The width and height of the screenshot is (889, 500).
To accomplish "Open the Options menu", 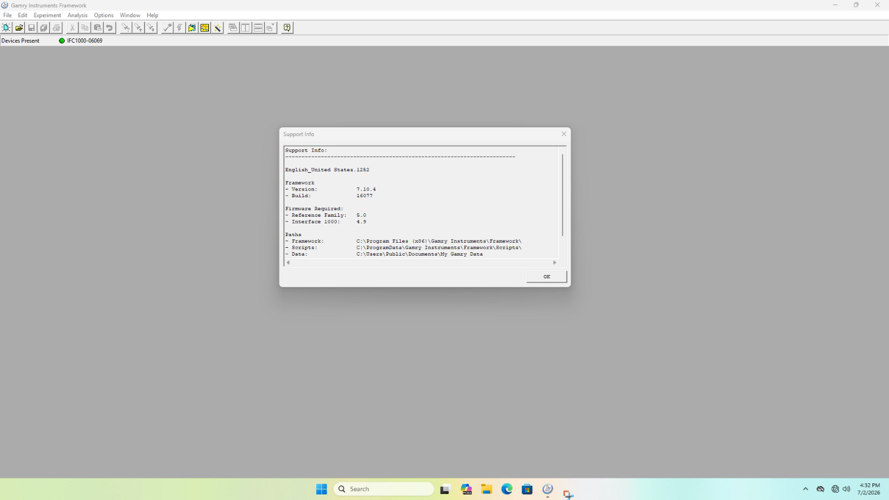I will 104,15.
